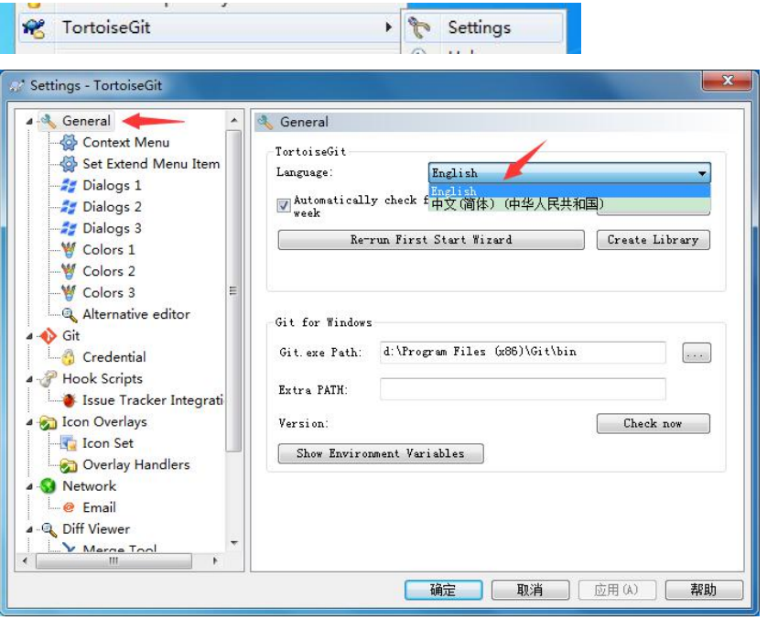Click the General wrench icon in tree
This screenshot has height=620, width=767.
(x=49, y=121)
